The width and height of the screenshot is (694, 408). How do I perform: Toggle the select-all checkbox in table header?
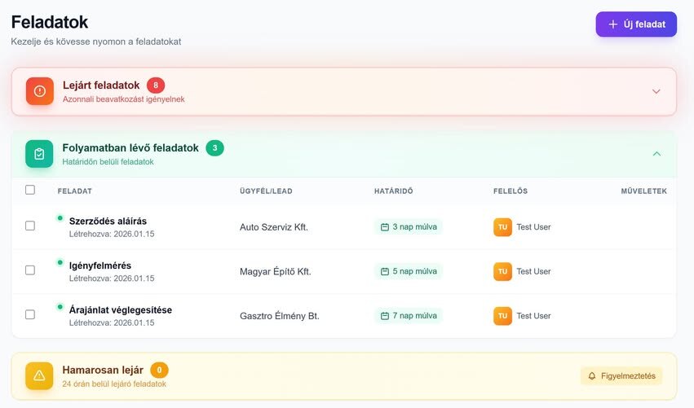point(30,190)
